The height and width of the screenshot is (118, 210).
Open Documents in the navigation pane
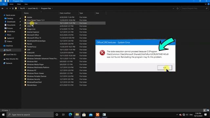(x=11, y=25)
